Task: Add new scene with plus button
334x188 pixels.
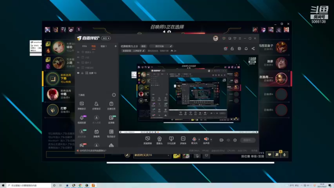Action: (x=116, y=46)
